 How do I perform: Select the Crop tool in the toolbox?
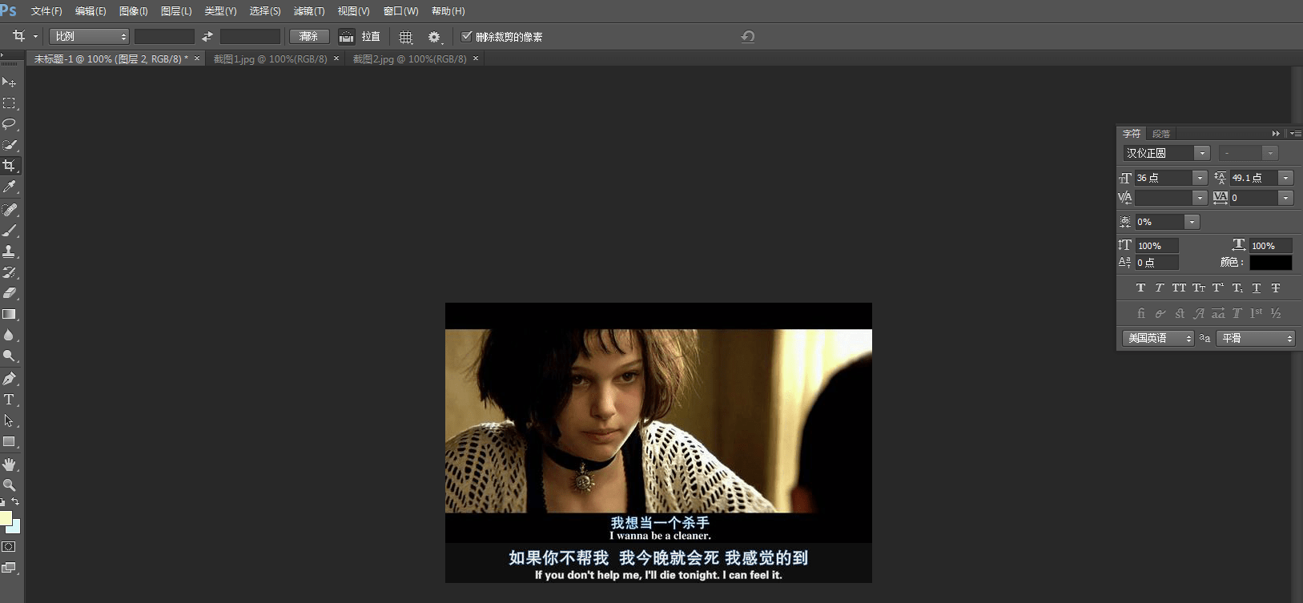[x=10, y=166]
